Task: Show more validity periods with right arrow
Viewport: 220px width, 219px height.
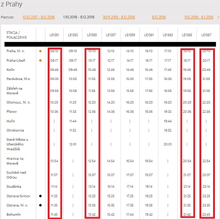Action: (x=218, y=17)
